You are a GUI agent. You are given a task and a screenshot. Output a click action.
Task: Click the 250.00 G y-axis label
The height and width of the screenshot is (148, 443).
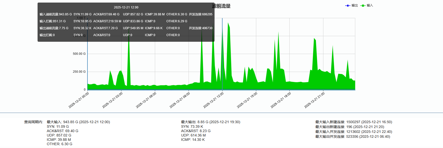(x=79, y=72)
